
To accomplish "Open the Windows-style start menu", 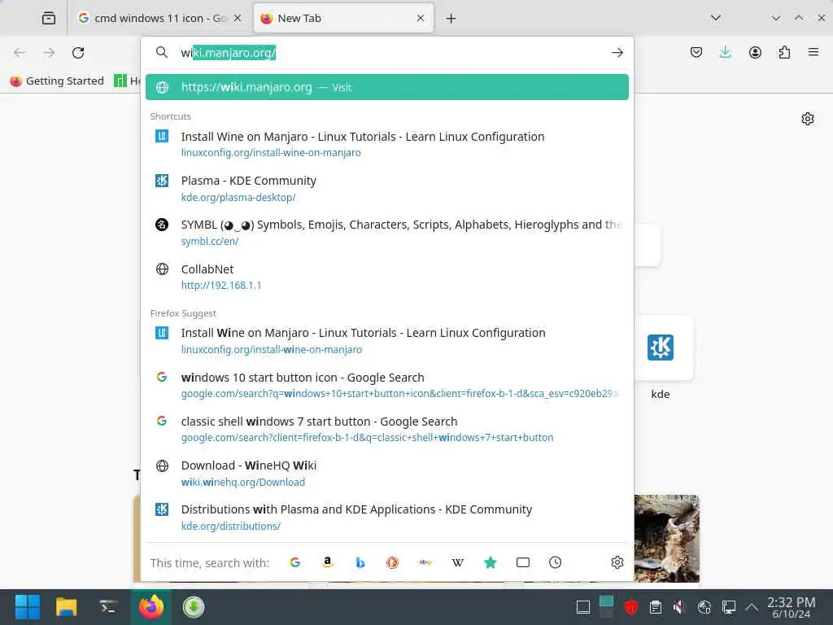I will pyautogui.click(x=27, y=607).
